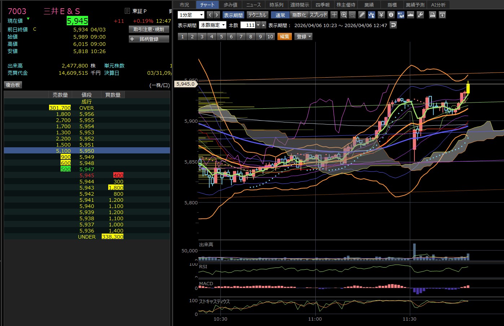The height and width of the screenshot is (326, 504).
Task: Open the 1分足 timeframe dropdown
Action: 191,15
